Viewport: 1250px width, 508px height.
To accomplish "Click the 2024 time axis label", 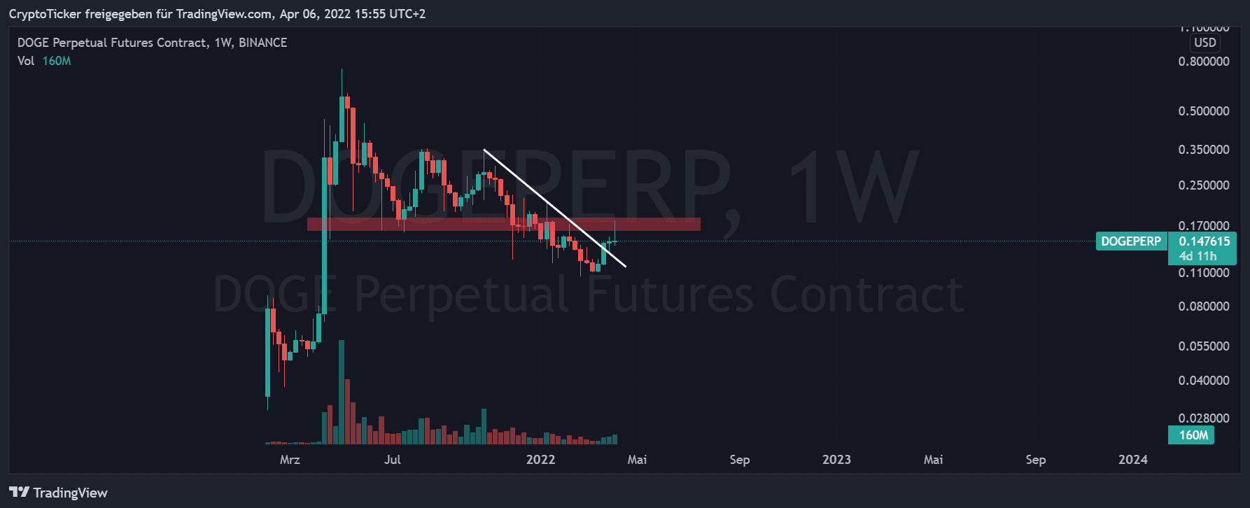I will click(x=1132, y=460).
